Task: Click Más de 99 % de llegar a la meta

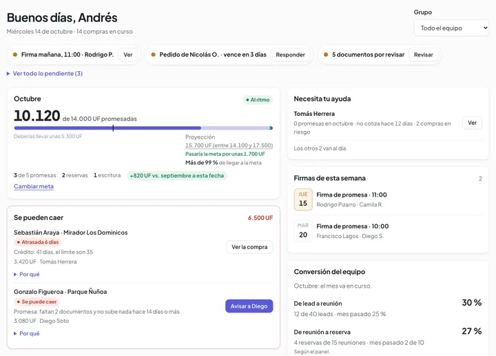Action: point(223,163)
